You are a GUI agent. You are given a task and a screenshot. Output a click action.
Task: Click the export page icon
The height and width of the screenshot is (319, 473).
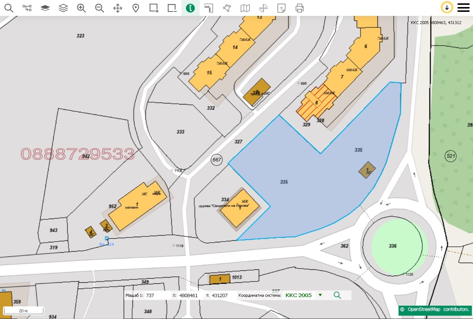(282, 7)
